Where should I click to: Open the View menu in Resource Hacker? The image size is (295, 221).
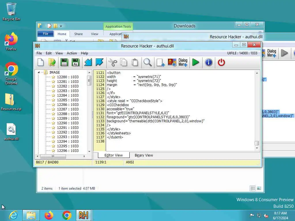[59, 53]
